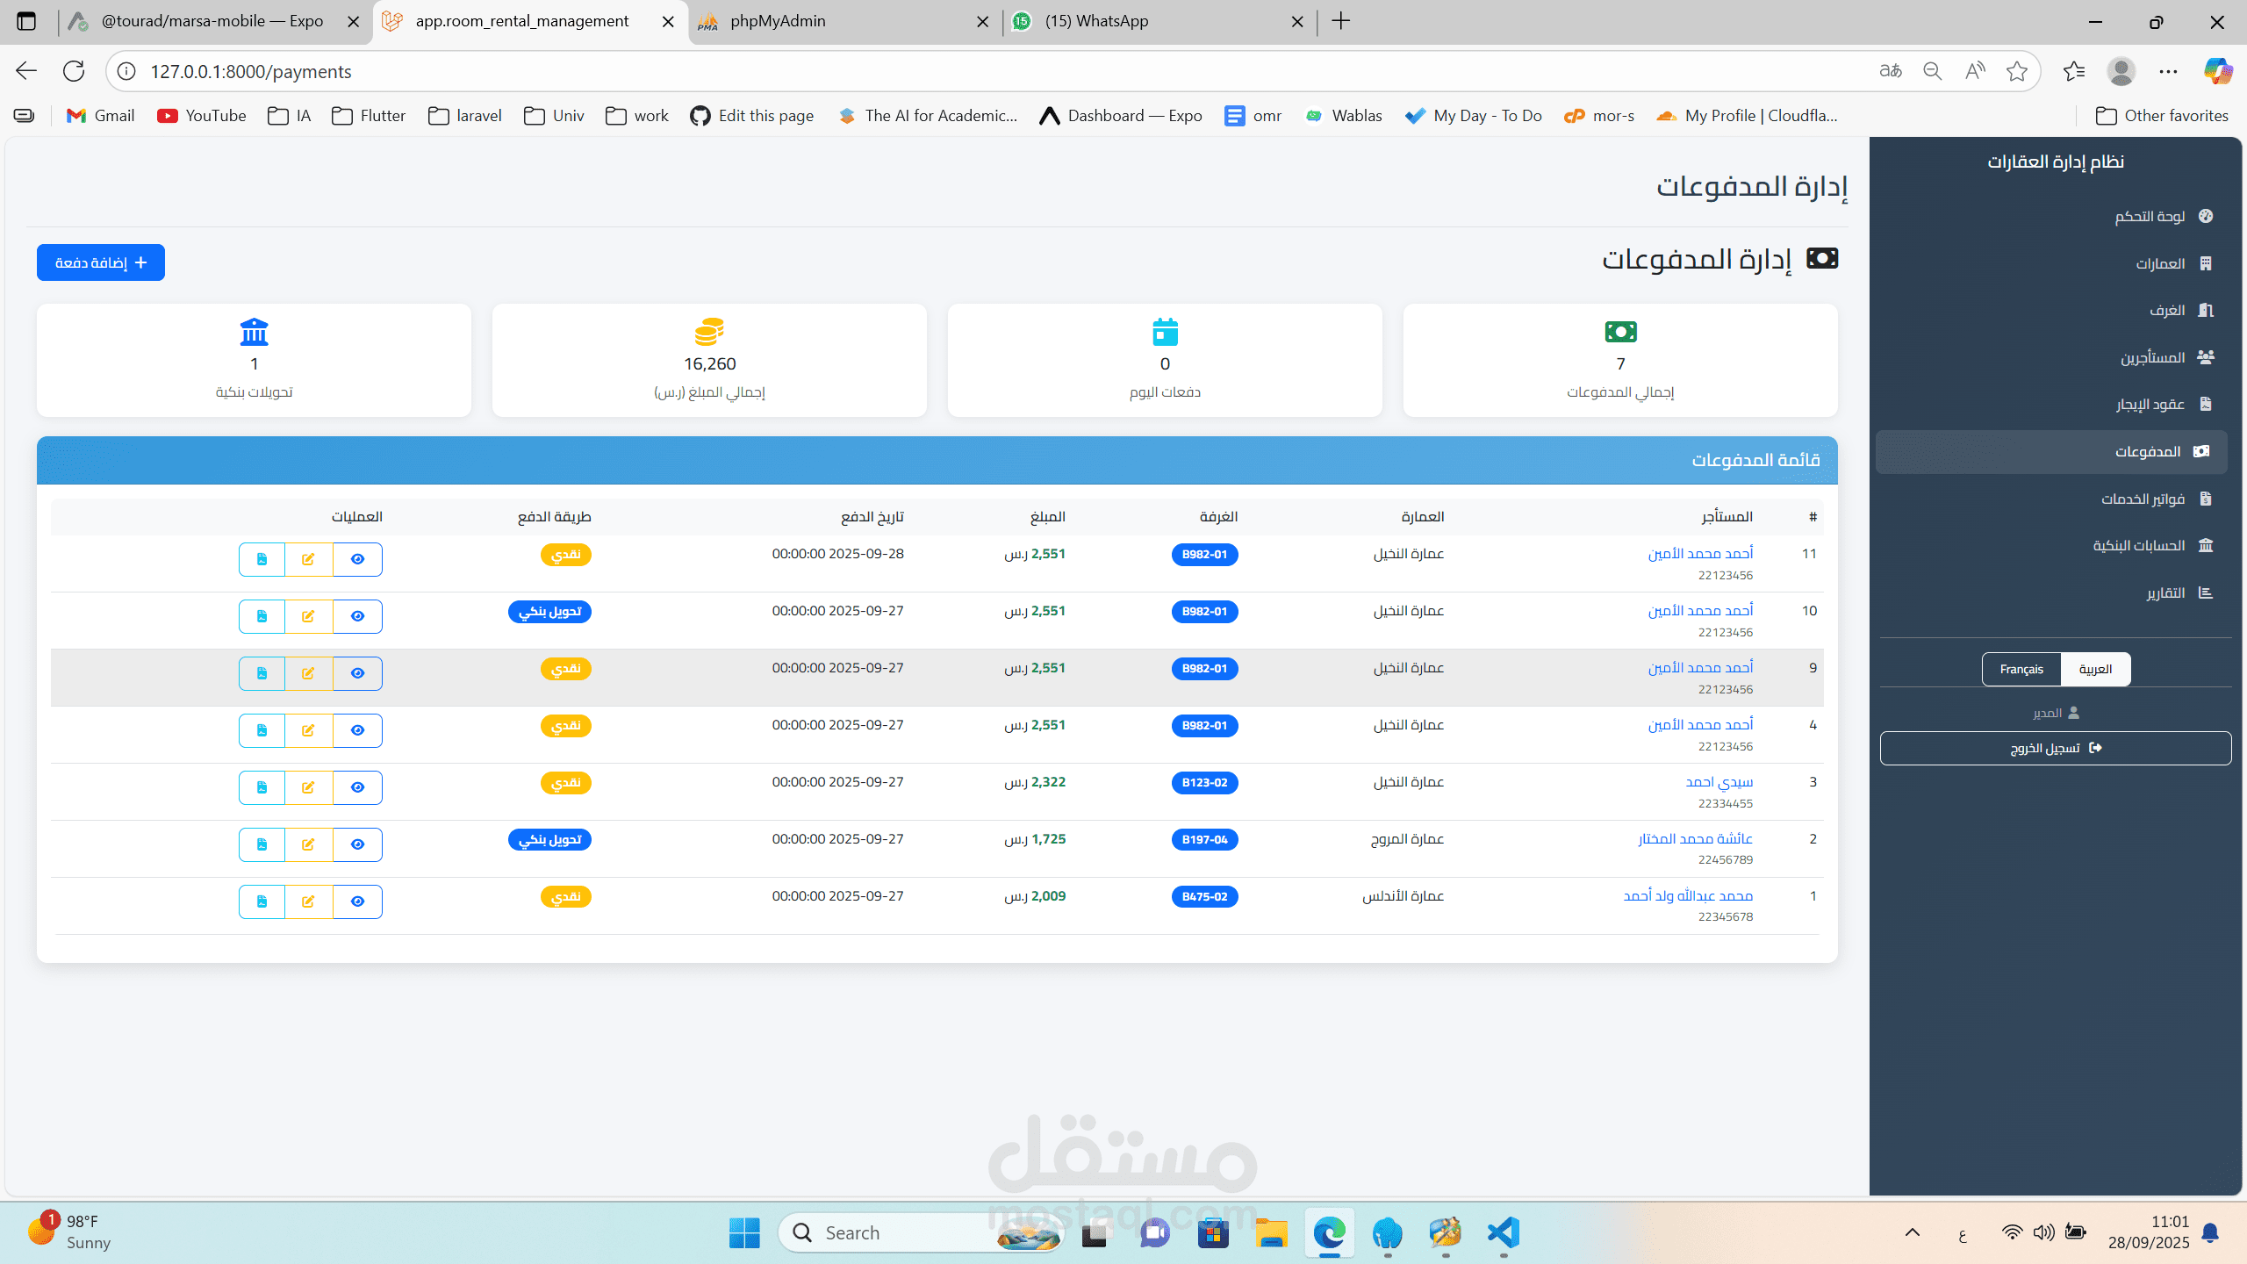This screenshot has height=1264, width=2247.
Task: Click the receipt document icon for payment 9
Action: coord(262,673)
